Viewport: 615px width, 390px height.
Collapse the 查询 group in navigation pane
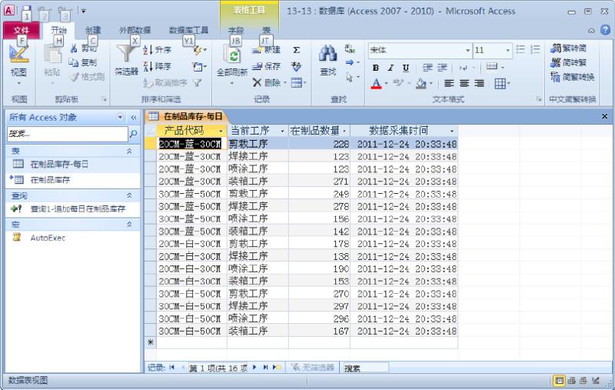click(x=129, y=195)
